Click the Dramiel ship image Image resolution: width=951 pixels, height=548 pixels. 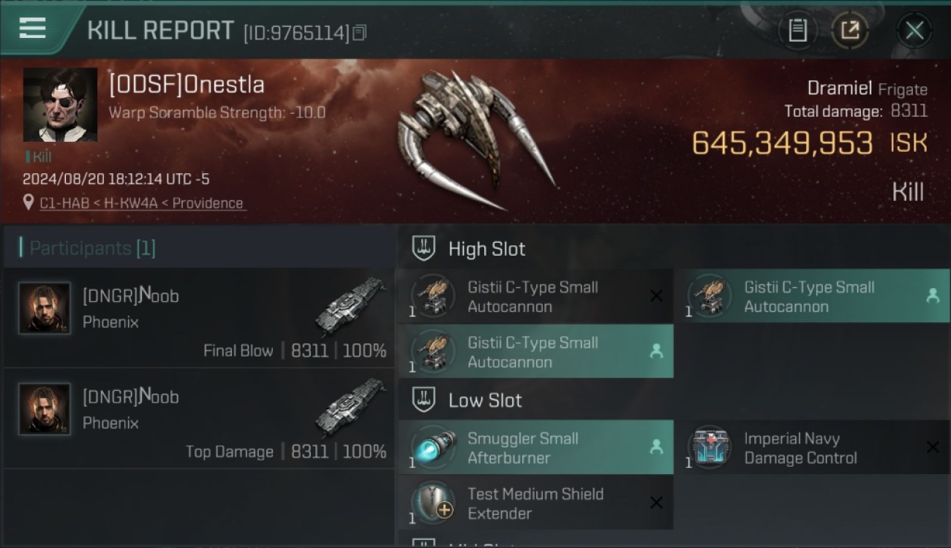(474, 140)
